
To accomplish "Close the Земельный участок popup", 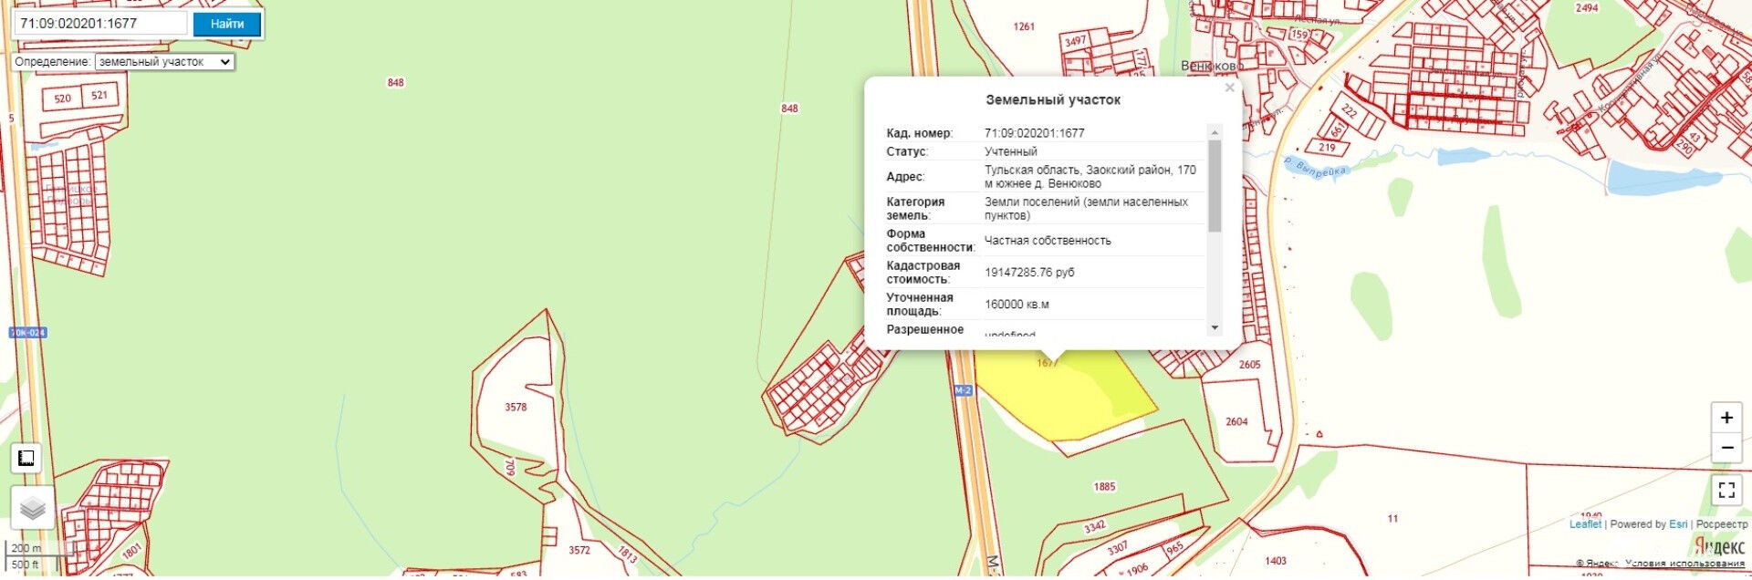I will (x=1229, y=88).
